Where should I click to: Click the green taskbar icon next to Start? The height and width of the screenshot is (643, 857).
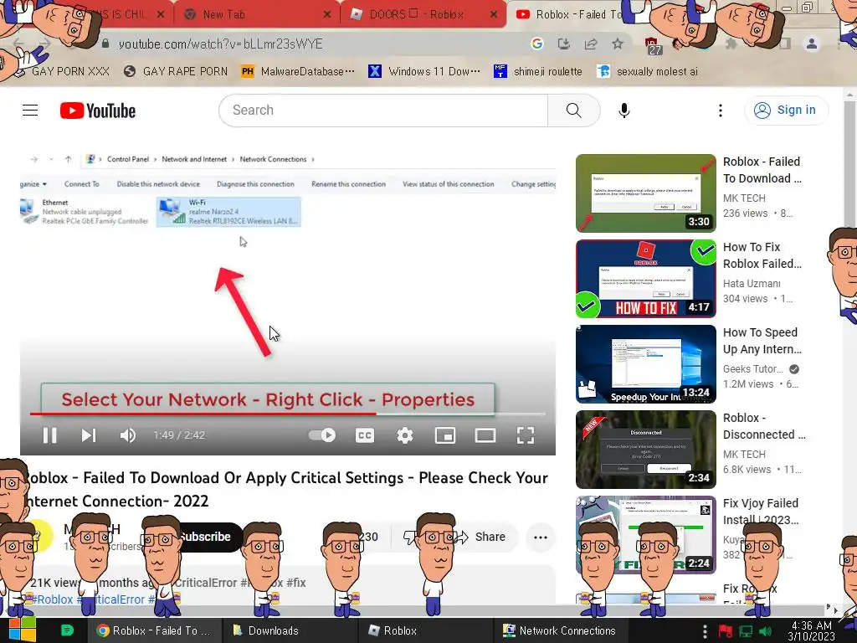click(67, 630)
